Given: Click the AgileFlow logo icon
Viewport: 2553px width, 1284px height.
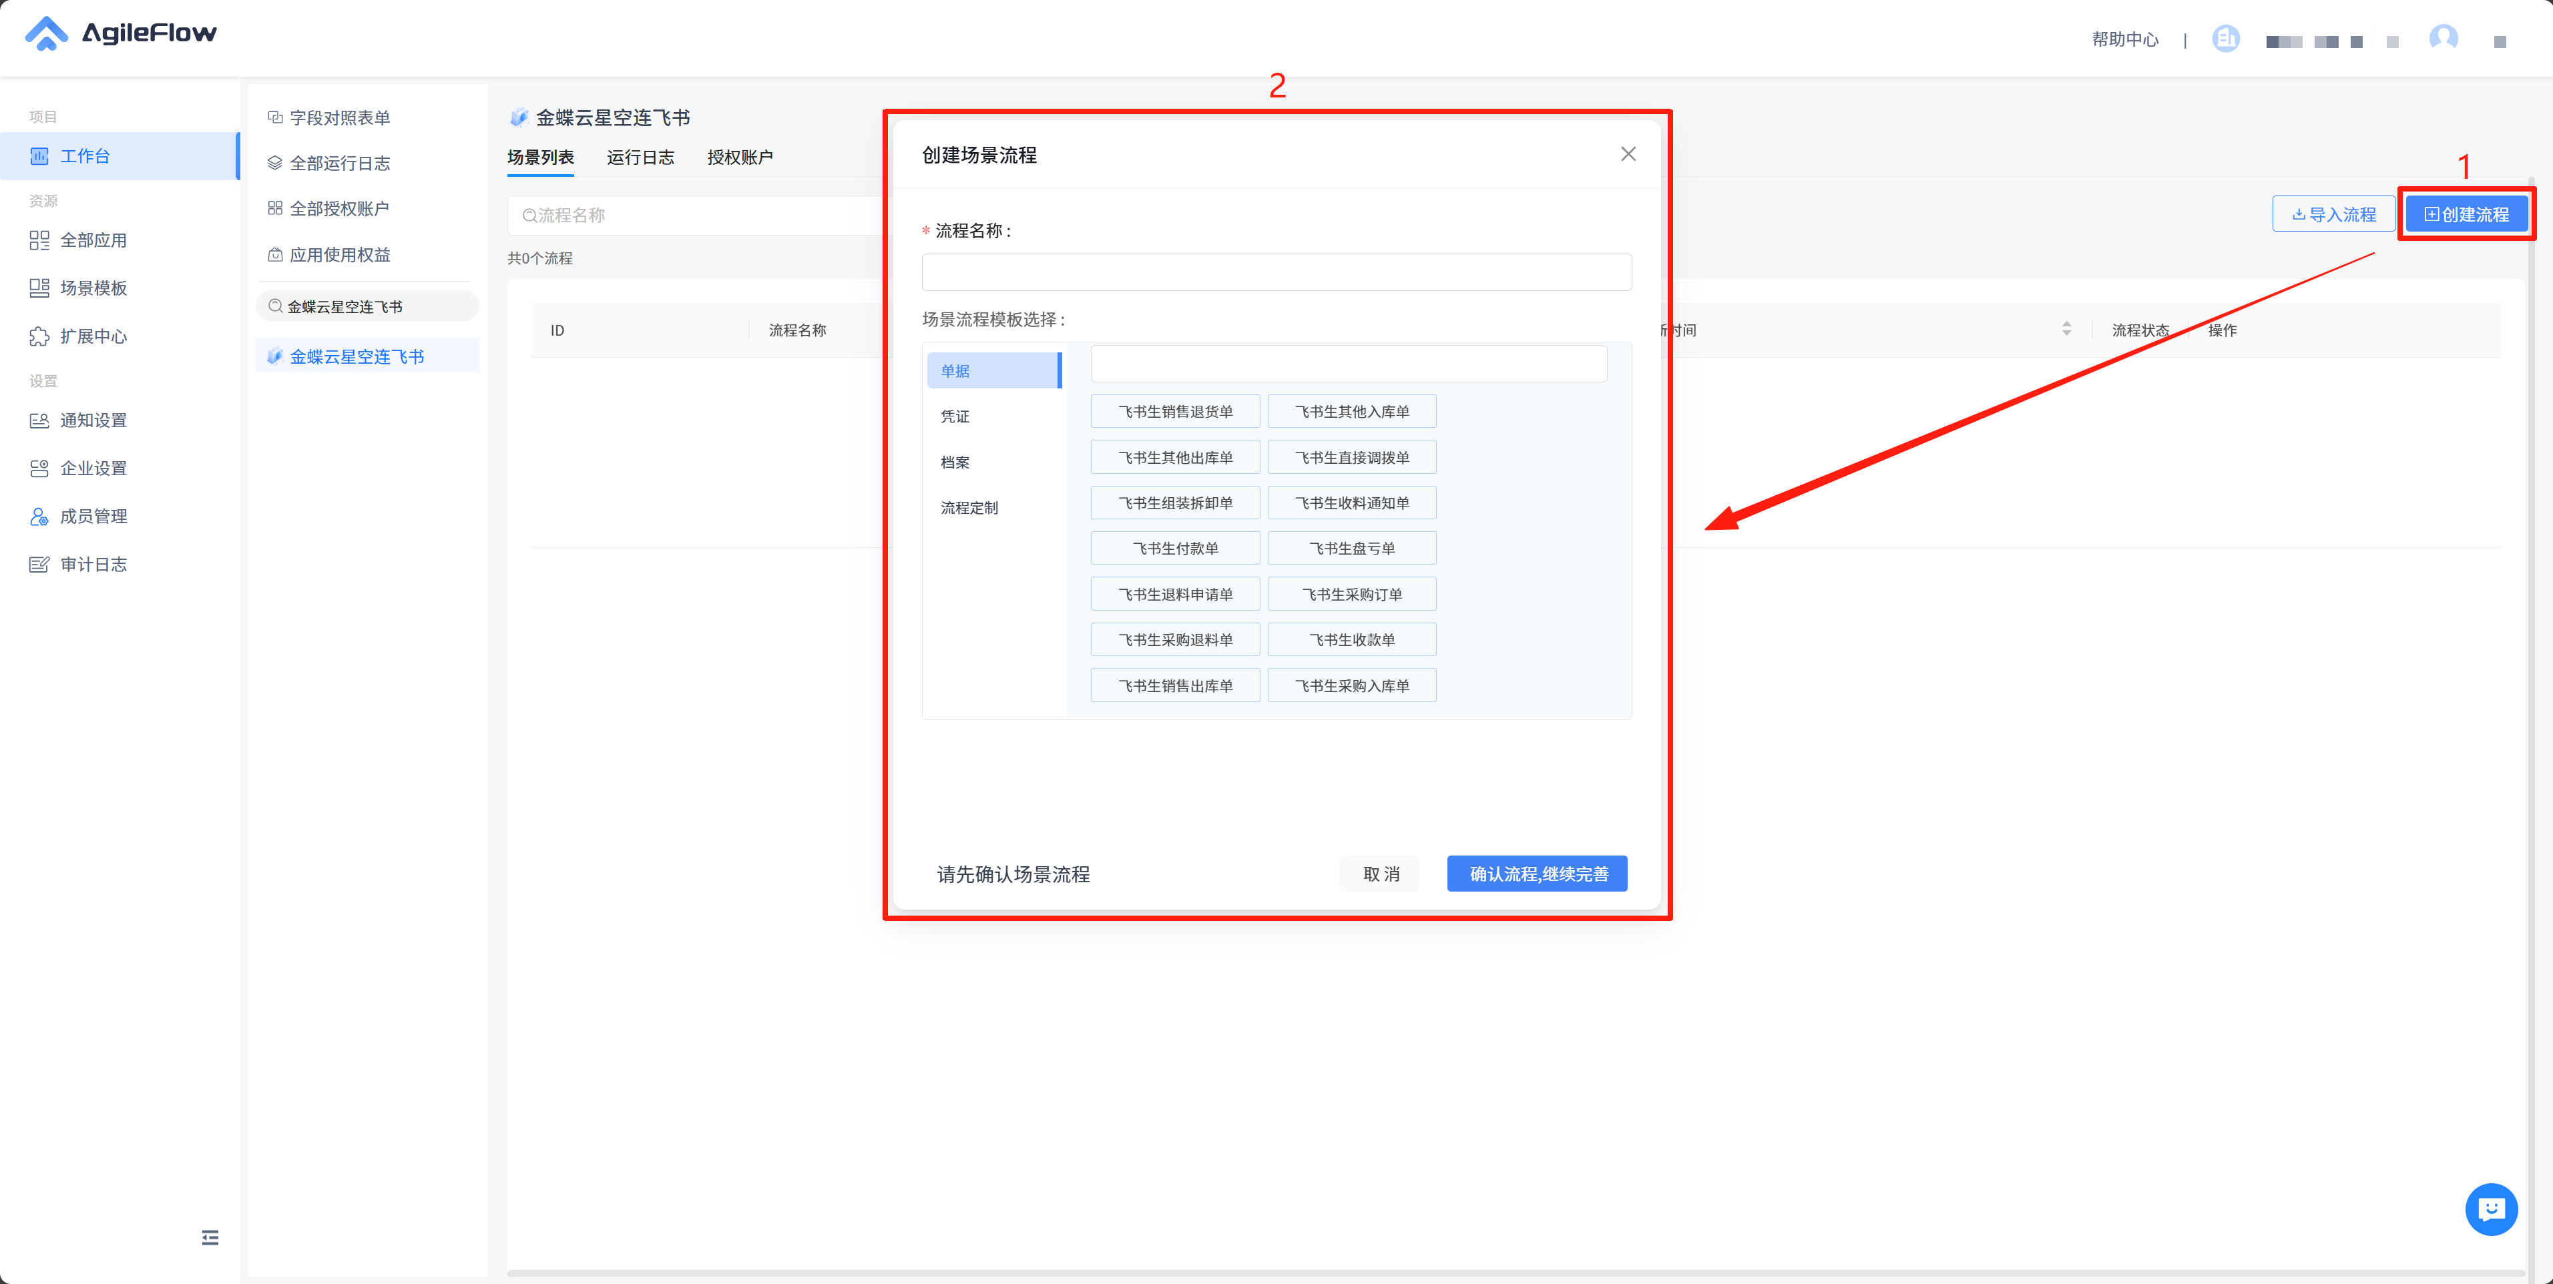Looking at the screenshot, I should coord(45,33).
